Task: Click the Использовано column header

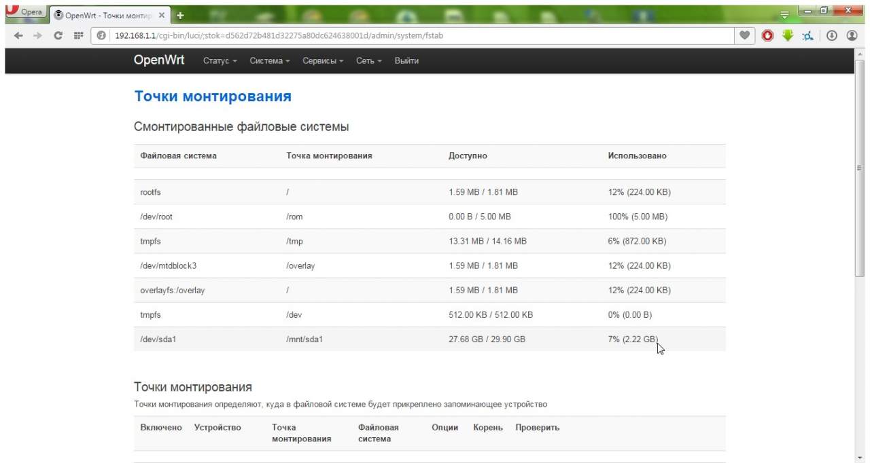Action: click(637, 155)
